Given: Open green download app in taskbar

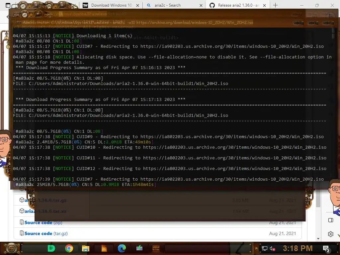Looking at the screenshot, I should [x=139, y=248].
